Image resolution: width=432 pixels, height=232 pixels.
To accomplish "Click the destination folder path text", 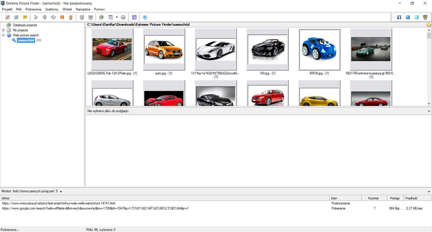I will click(138, 25).
